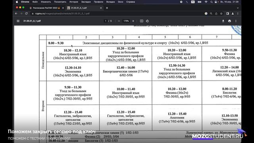Open the Вкладка menu
The image size is (254, 143).
coord(110,2)
